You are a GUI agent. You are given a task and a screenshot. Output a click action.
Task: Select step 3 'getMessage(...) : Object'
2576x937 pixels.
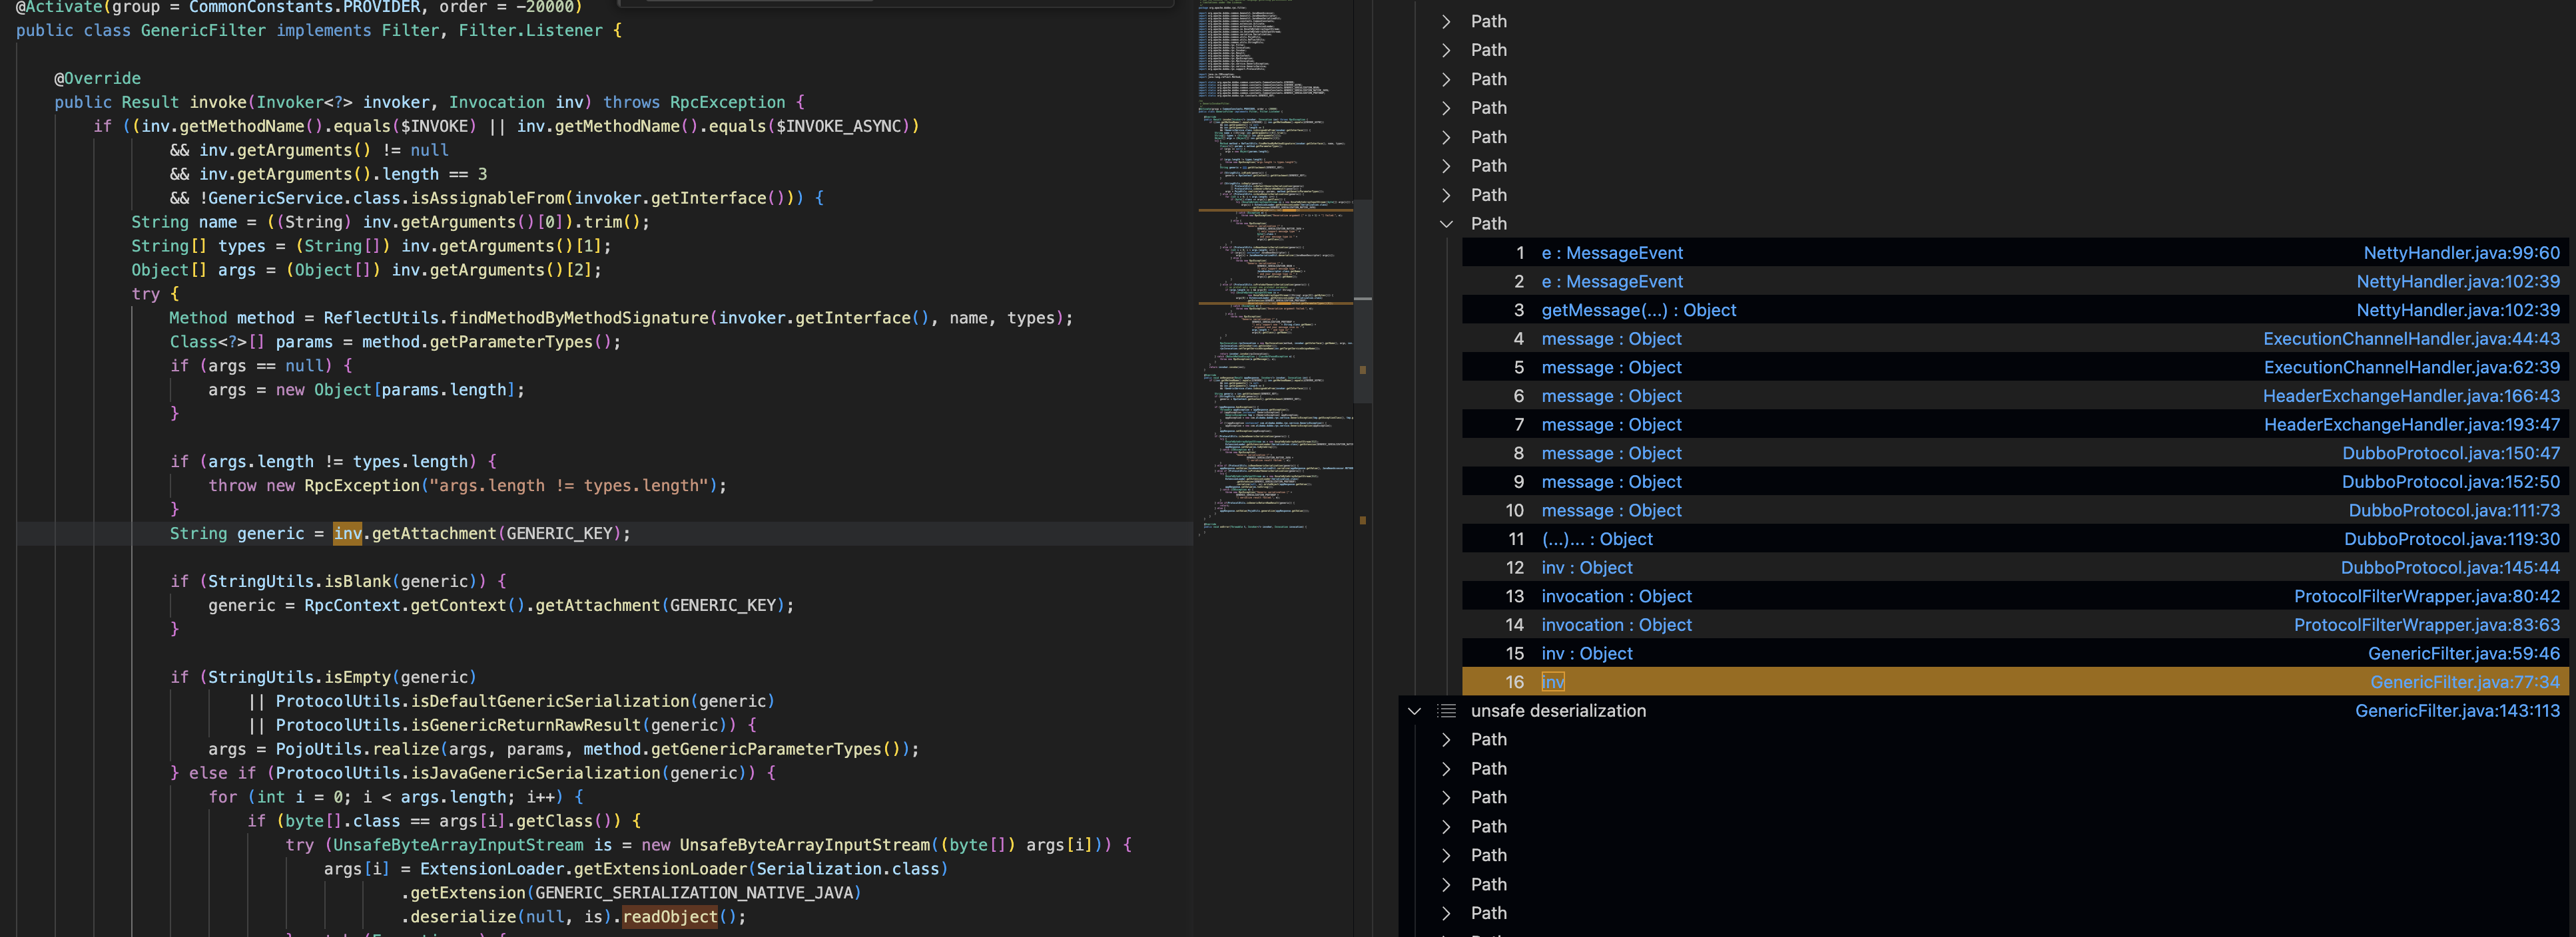[x=1638, y=311]
